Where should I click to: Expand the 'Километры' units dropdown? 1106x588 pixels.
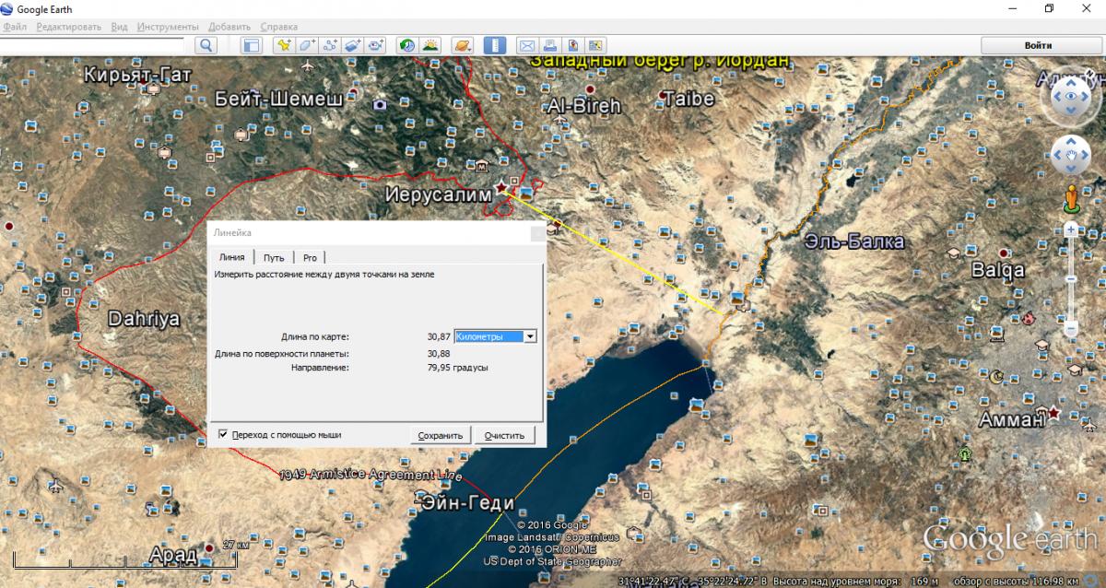tap(529, 337)
